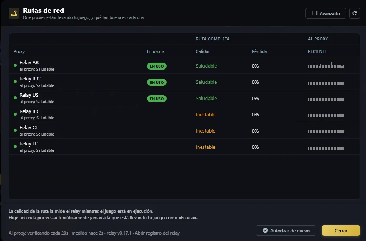Click the 0% loss value for Relay US
366x241 pixels.
coord(255,99)
